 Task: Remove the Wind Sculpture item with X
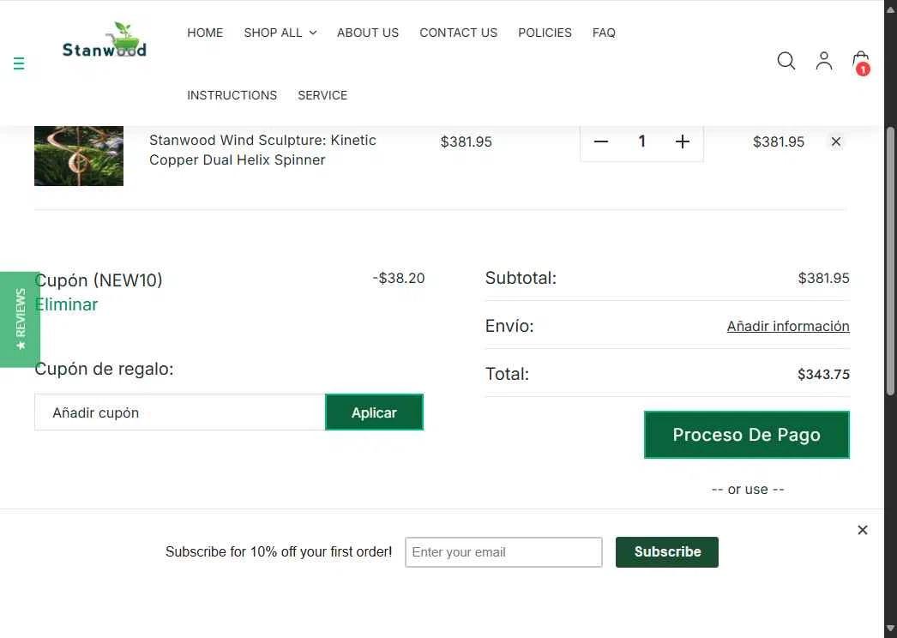(836, 141)
